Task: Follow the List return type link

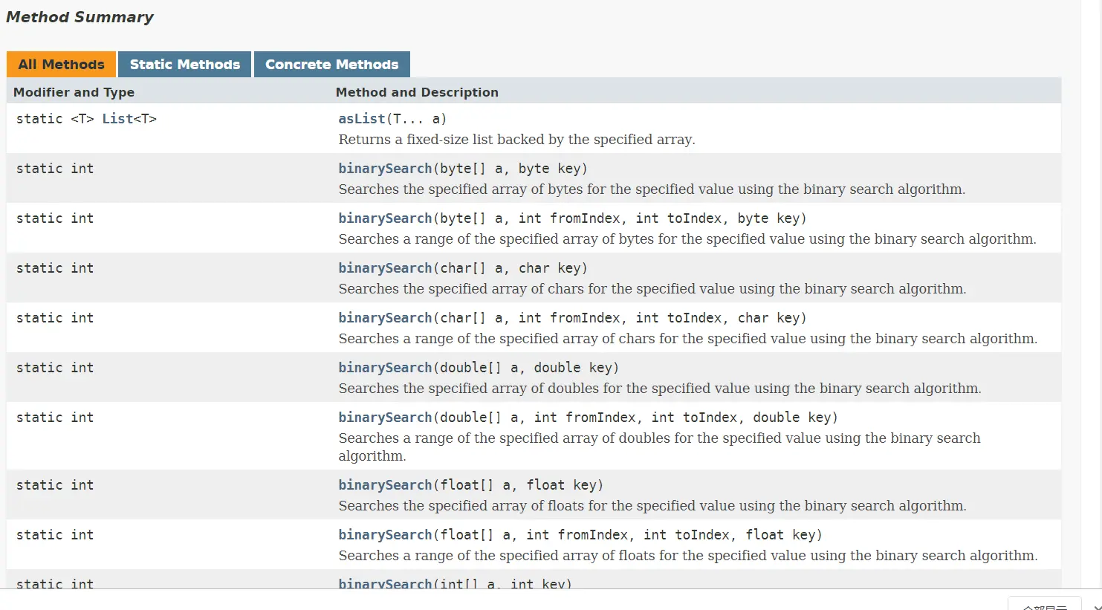Action: tap(117, 119)
